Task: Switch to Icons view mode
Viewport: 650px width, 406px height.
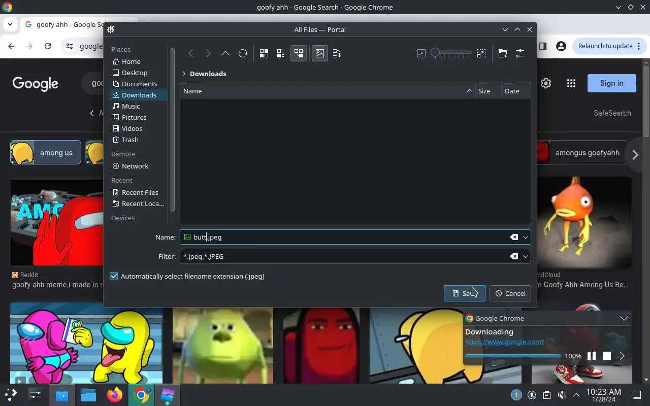Action: [x=264, y=53]
